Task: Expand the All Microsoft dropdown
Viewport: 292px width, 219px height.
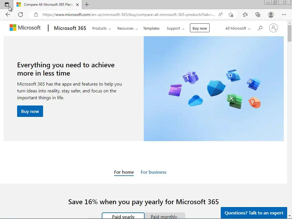Action: pos(238,28)
